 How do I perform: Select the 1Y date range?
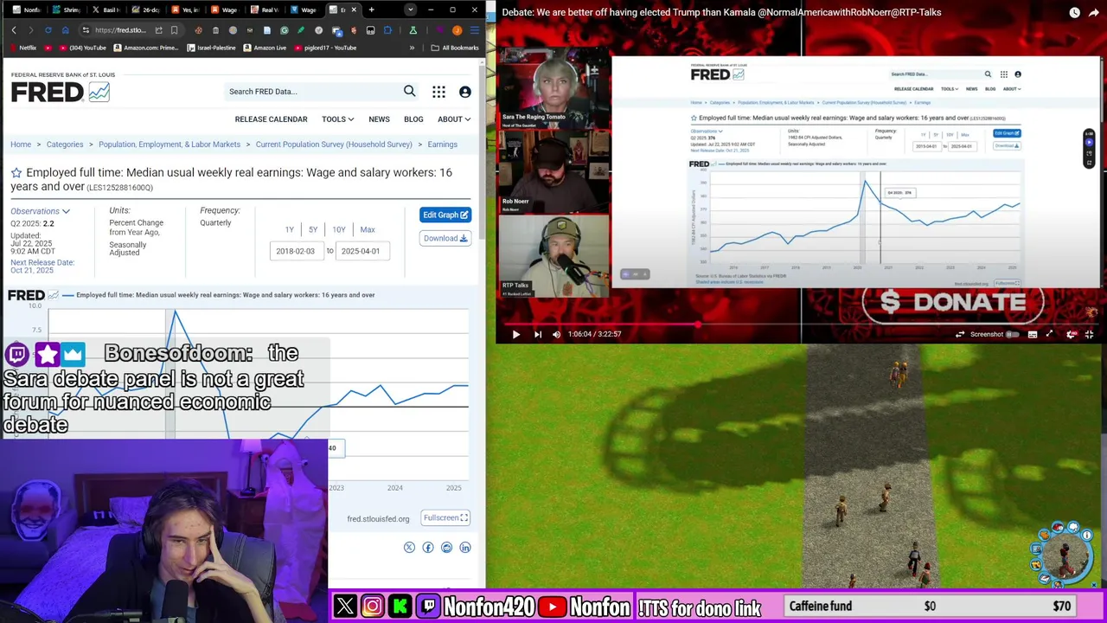pyautogui.click(x=290, y=229)
